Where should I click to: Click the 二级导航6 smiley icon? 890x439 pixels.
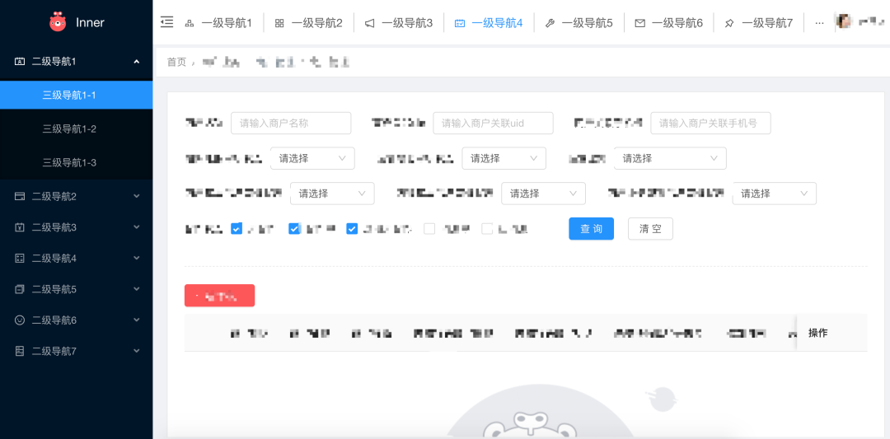tap(19, 320)
